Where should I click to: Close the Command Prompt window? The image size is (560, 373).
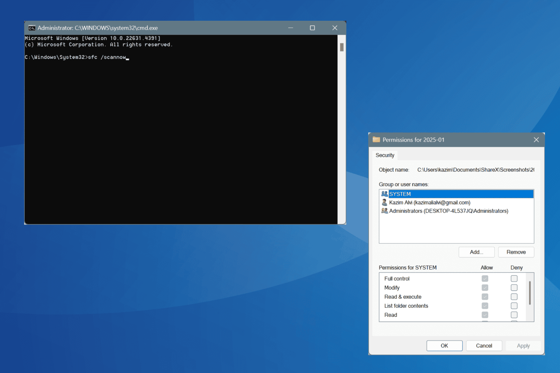tap(335, 28)
